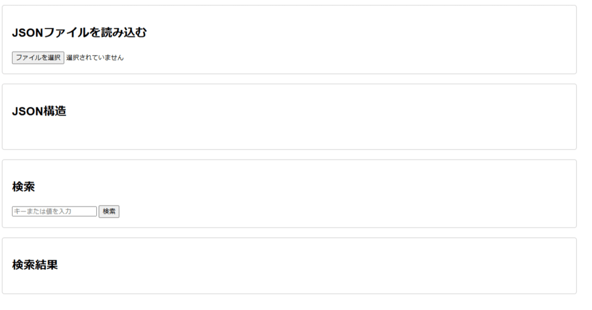Click empty area below 検索結果 heading
This screenshot has height=310, width=592.
[148, 282]
